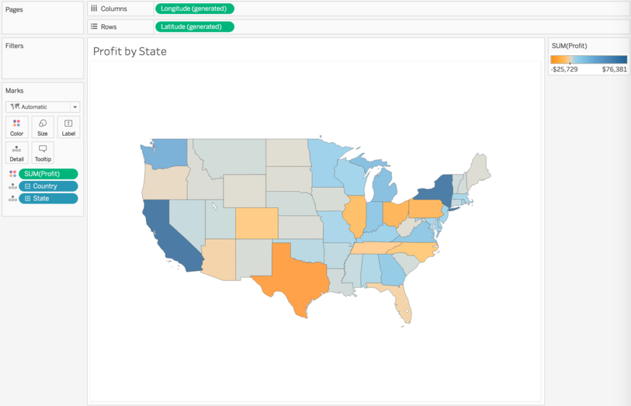This screenshot has height=406, width=631.
Task: Click the color icon beside the SUM(Profit) pill
Action: coord(13,173)
